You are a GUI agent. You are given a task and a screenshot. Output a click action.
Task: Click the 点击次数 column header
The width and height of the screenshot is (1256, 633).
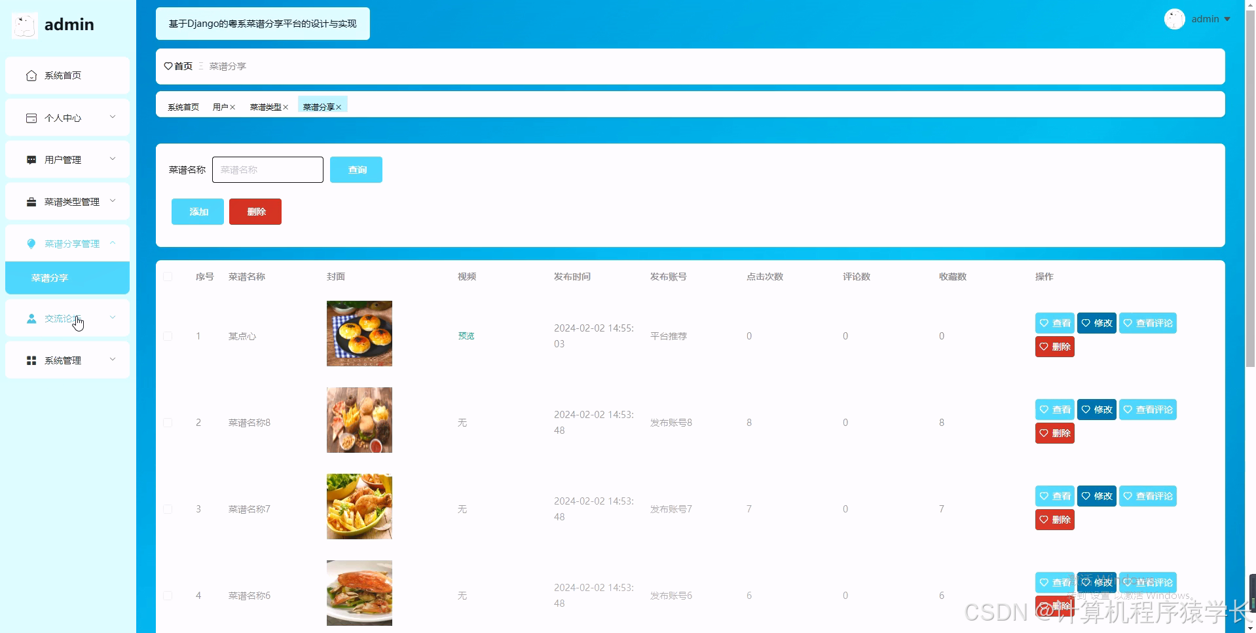[x=765, y=277]
